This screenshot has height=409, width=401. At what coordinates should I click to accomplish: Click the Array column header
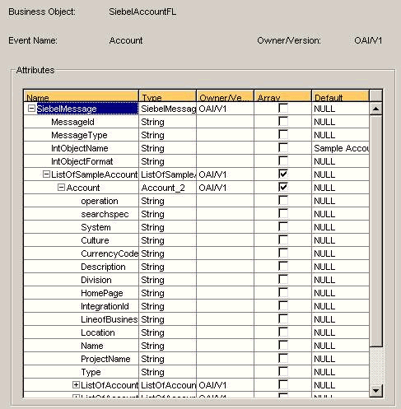(283, 96)
